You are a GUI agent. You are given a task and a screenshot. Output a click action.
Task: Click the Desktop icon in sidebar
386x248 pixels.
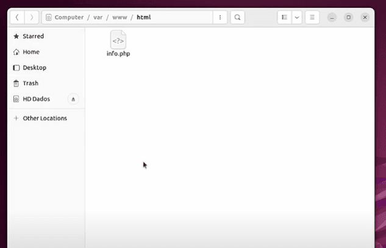[16, 68]
